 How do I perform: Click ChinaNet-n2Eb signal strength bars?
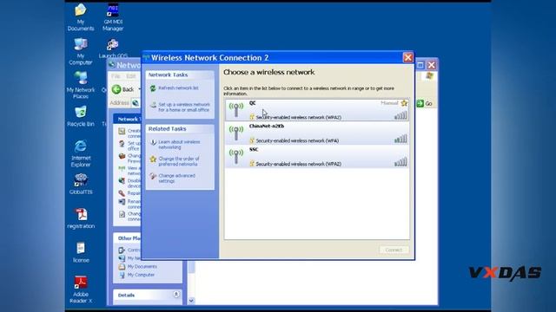400,139
